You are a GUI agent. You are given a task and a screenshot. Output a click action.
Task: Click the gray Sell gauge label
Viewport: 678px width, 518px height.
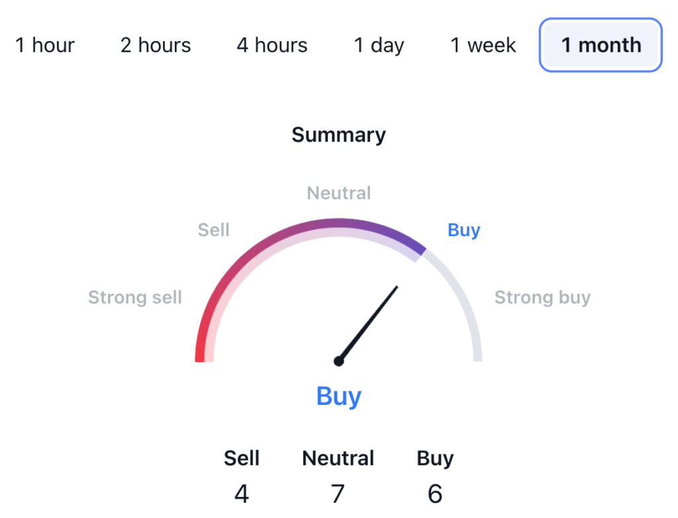click(213, 230)
